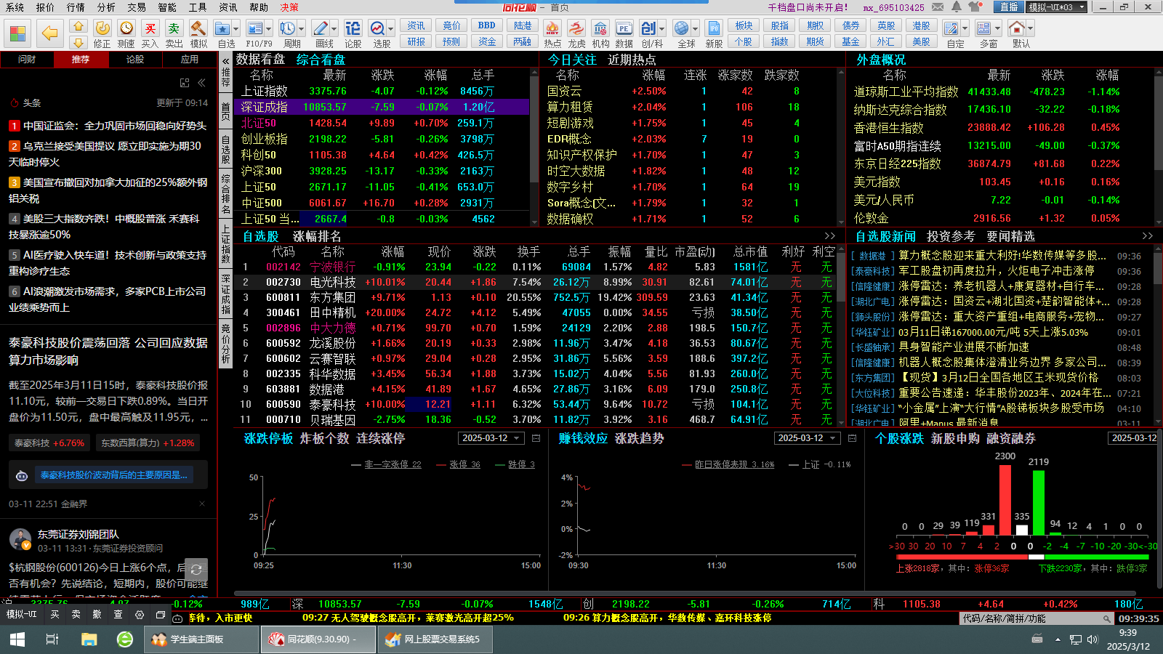Open the 数据 PE data icon
Image resolution: width=1163 pixels, height=654 pixels.
[x=624, y=33]
